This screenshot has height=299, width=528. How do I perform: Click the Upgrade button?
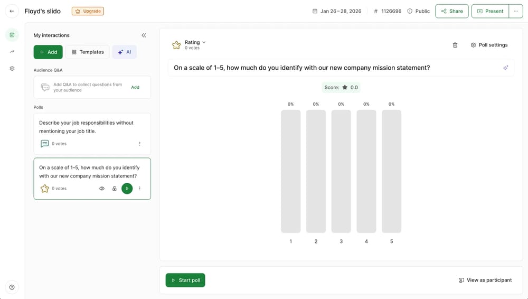(x=88, y=11)
